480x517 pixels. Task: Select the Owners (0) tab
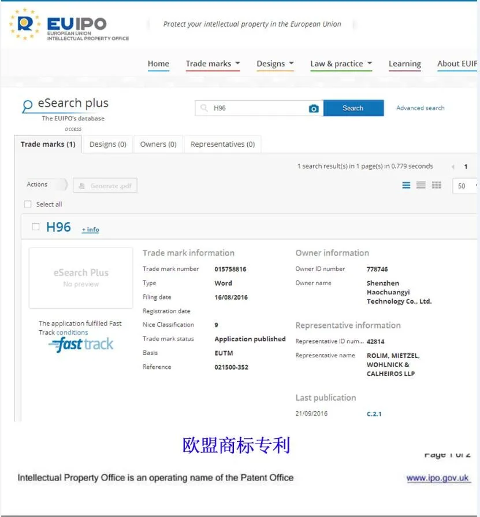[x=158, y=145]
